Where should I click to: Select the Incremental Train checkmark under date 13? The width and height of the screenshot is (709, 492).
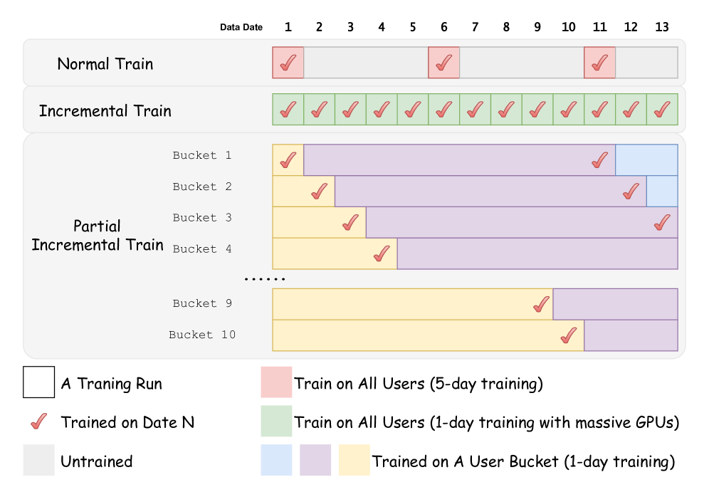tap(662, 110)
